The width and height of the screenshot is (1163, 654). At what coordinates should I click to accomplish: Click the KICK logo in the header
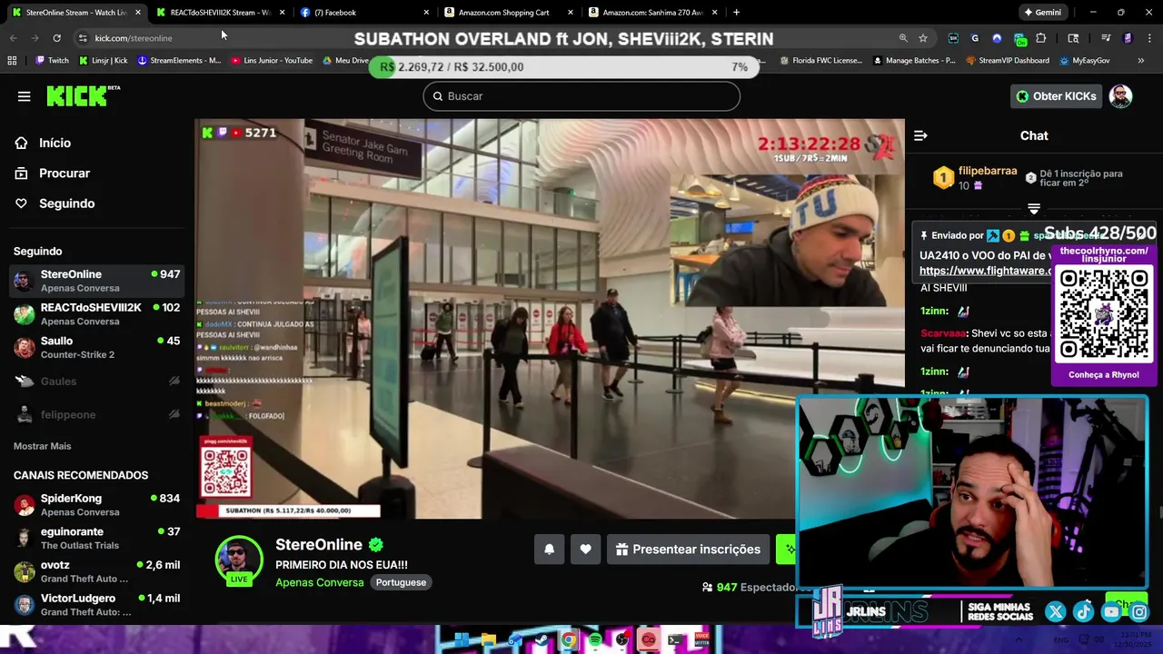(82, 95)
